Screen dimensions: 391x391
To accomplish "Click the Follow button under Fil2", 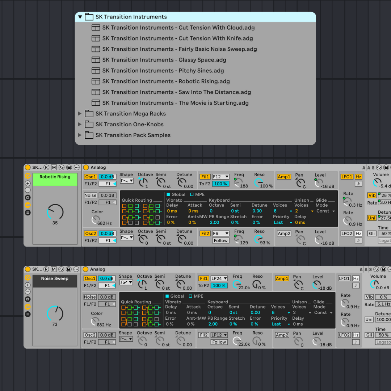I will click(220, 240).
